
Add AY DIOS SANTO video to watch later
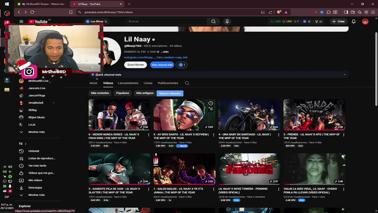(211, 103)
